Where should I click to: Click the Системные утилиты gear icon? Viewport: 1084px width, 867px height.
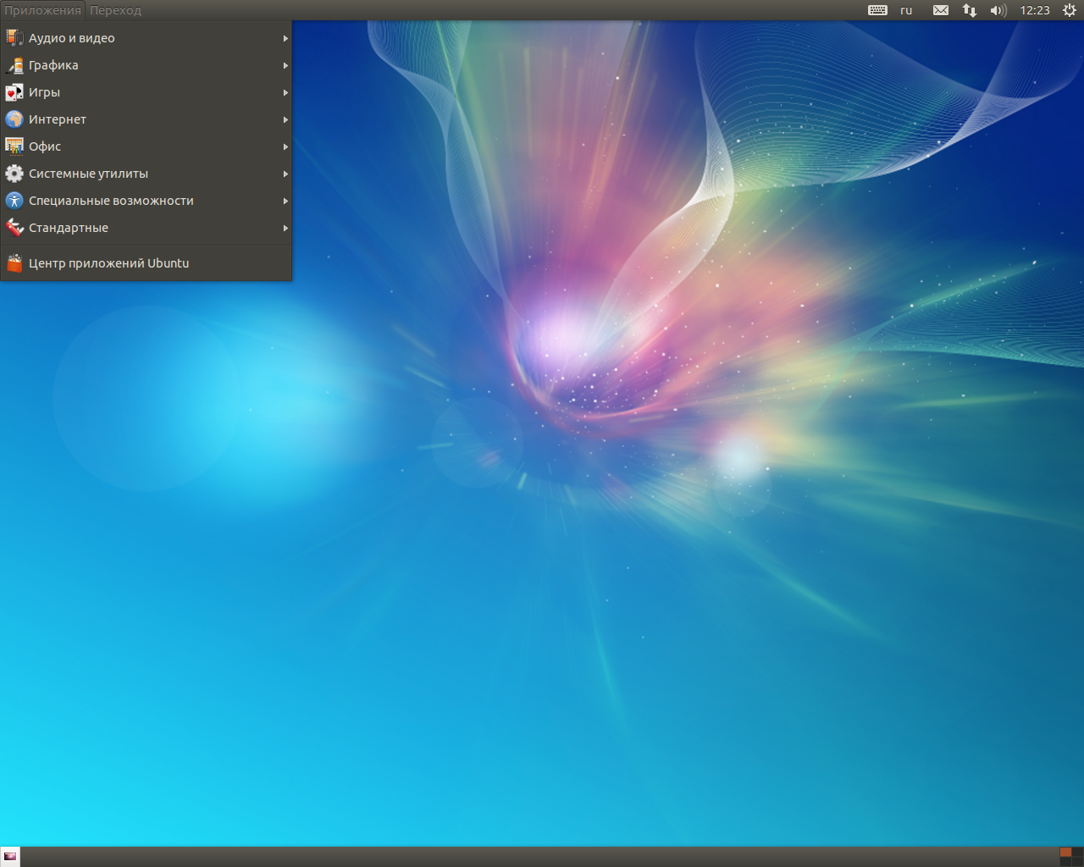14,174
